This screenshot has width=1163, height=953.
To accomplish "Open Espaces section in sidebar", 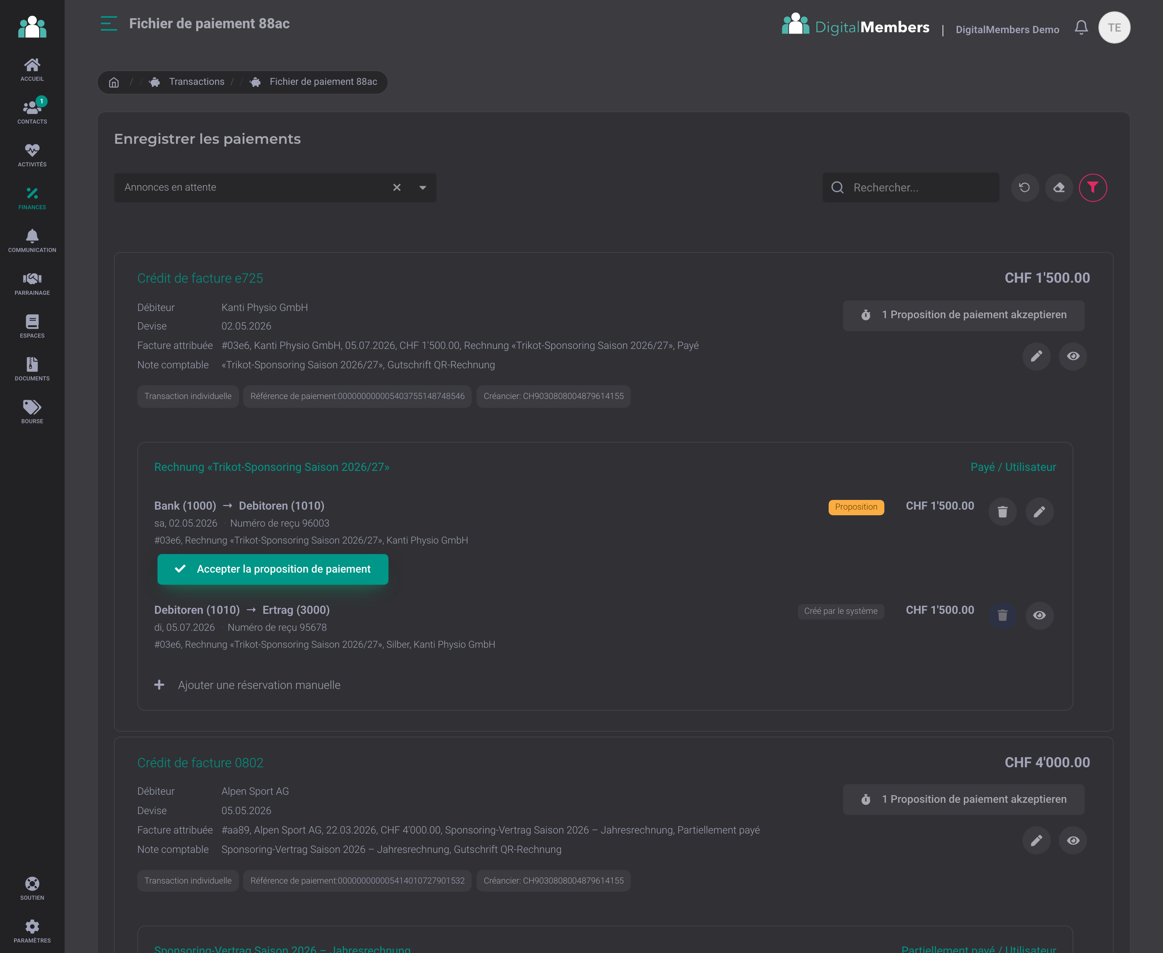I will click(32, 327).
